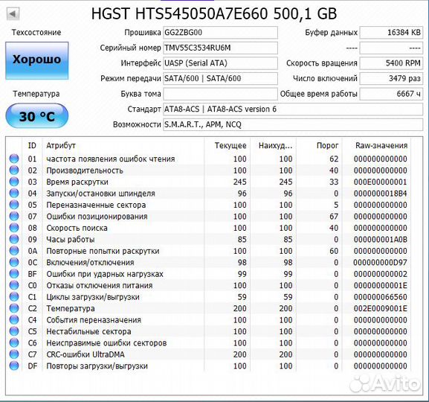Screen dimensions: 429x402
Task: Click the Текущее column header
Action: 227,145
